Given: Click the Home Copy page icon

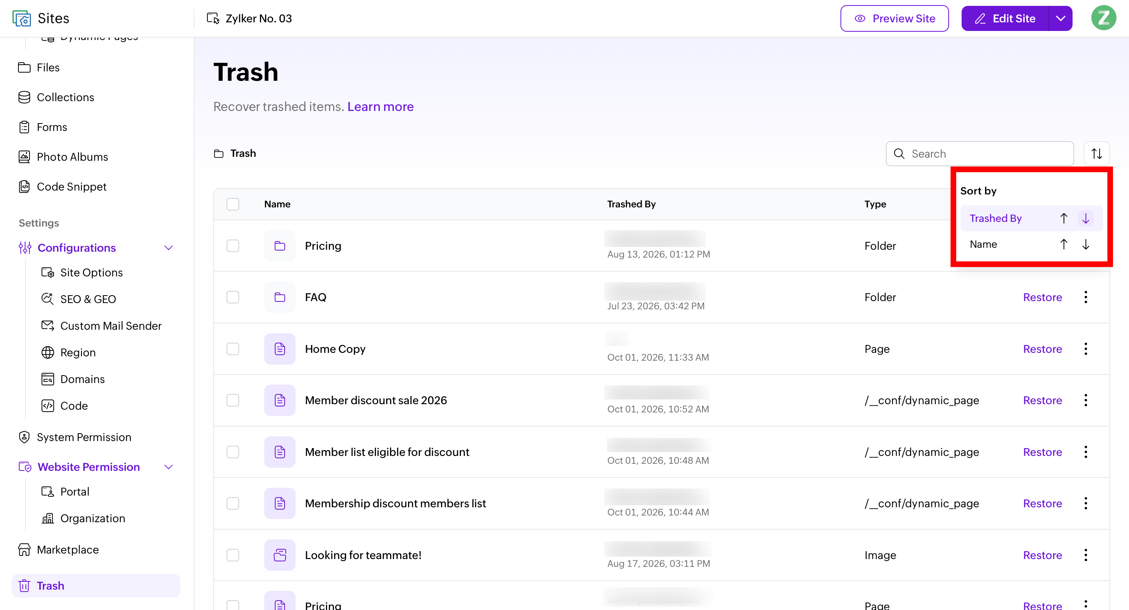Looking at the screenshot, I should (x=280, y=349).
